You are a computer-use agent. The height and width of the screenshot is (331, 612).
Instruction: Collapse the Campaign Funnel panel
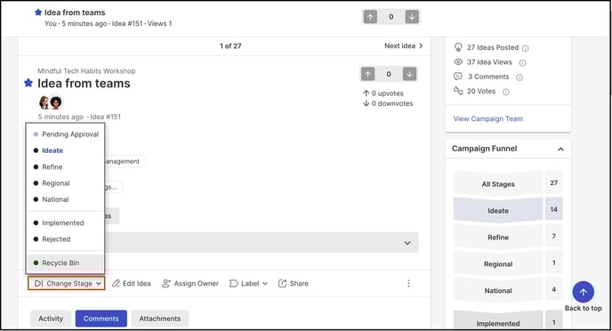(560, 149)
